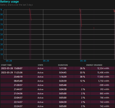The height and width of the screenshot is (108, 115).
Task: Click the red drain line on 05-28
Action: (x=30, y=14)
